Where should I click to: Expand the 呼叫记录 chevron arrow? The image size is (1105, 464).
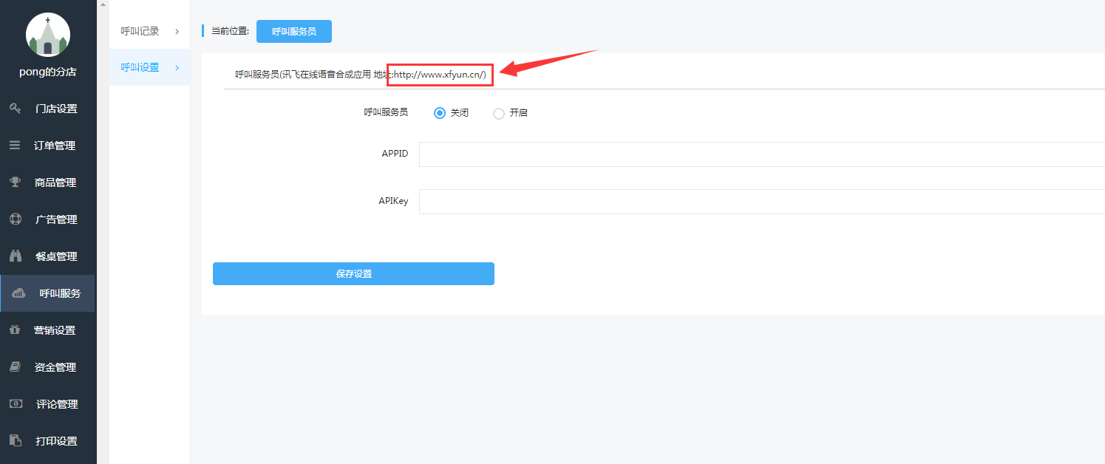point(177,31)
